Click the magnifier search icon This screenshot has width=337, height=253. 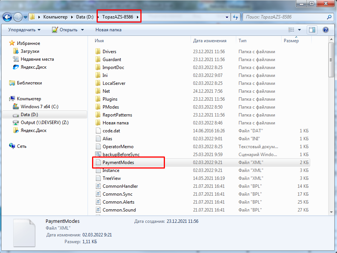(329, 17)
